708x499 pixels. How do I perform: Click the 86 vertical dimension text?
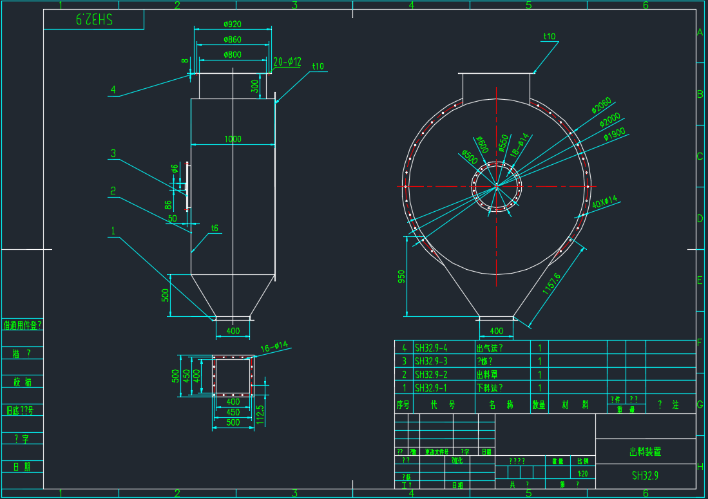[x=168, y=205]
